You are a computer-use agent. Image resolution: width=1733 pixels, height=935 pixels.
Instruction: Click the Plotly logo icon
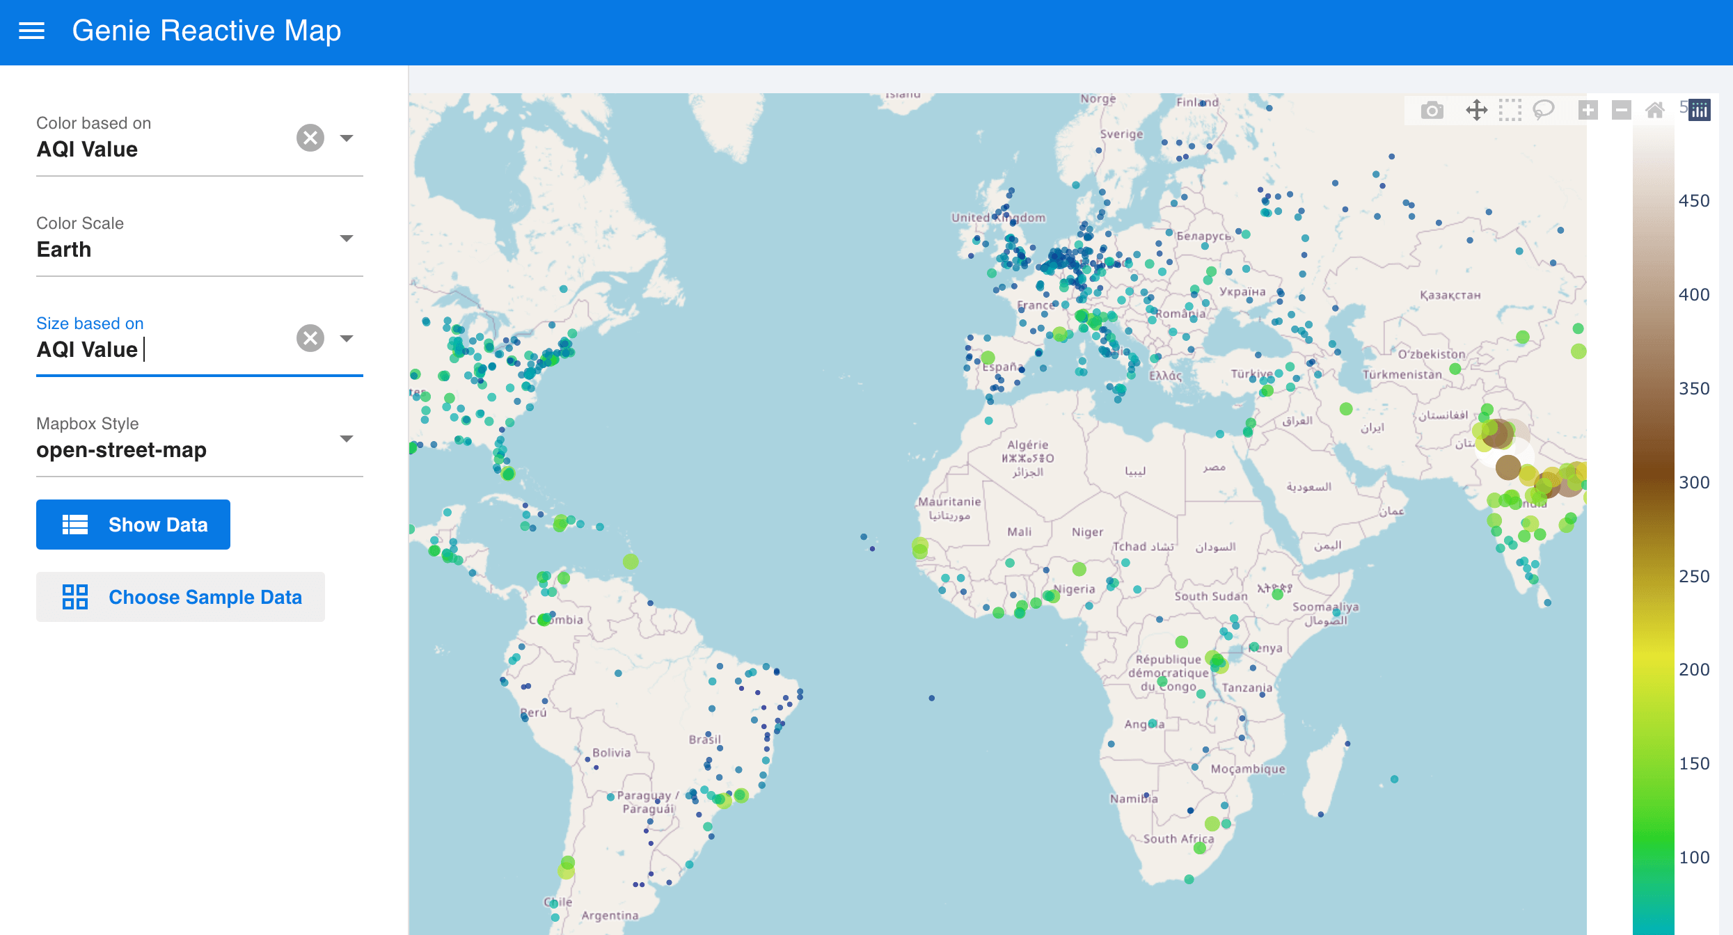tap(1699, 110)
